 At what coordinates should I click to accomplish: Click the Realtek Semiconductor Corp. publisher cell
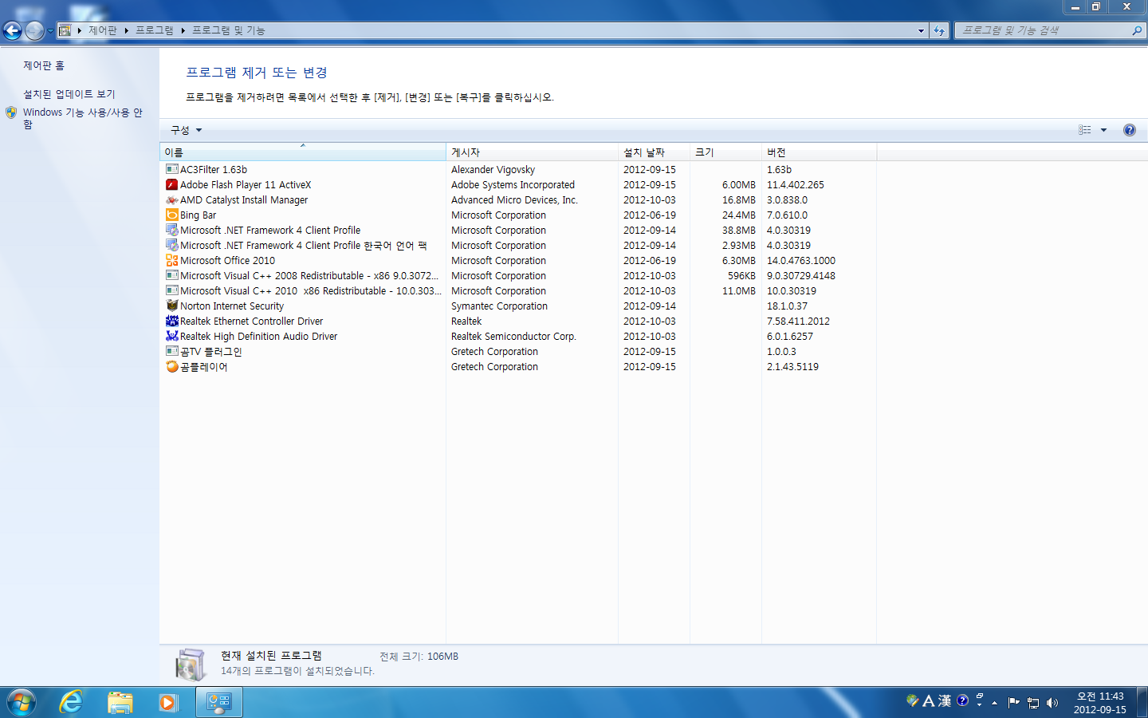(513, 337)
